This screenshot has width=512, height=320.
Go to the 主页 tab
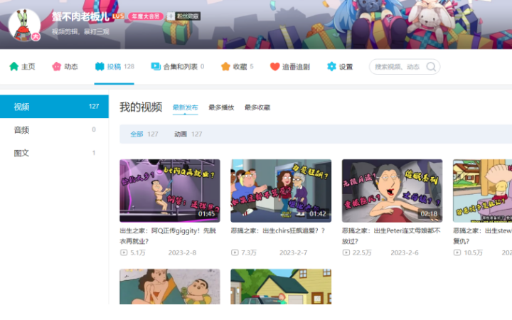pyautogui.click(x=22, y=67)
